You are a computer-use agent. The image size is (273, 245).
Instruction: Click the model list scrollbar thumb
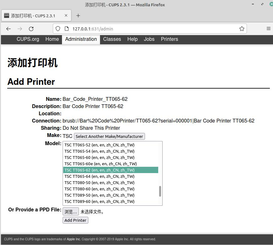pos(160,191)
